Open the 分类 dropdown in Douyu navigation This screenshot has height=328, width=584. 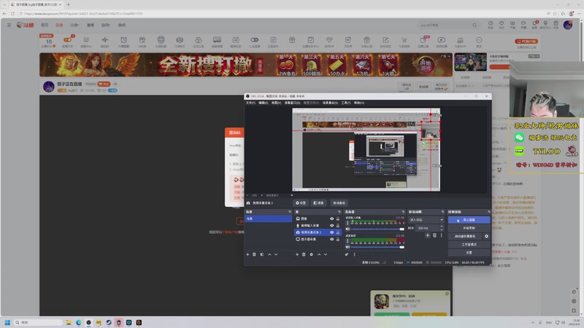pyautogui.click(x=74, y=26)
